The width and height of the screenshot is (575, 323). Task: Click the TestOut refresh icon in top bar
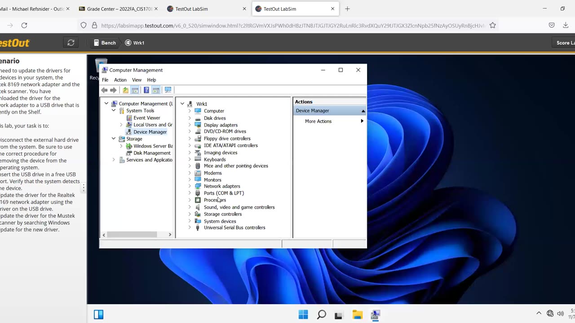pos(71,43)
